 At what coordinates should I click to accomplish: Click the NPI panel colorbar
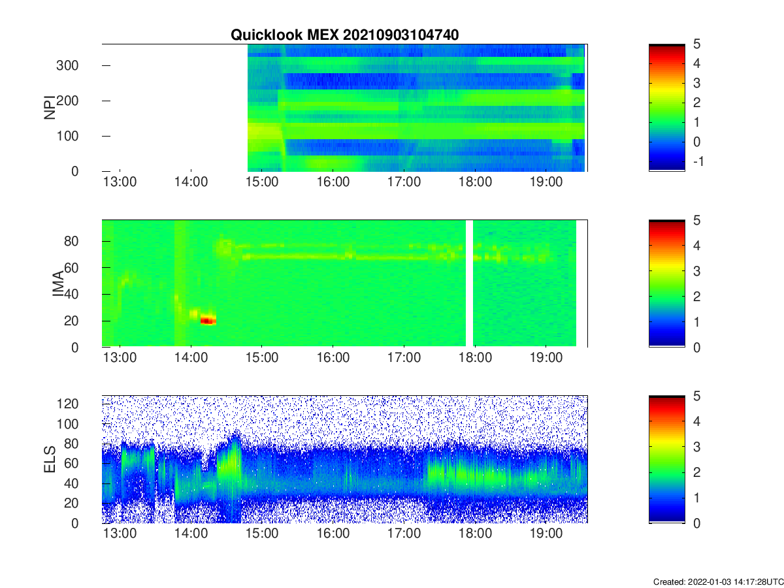[x=667, y=107]
